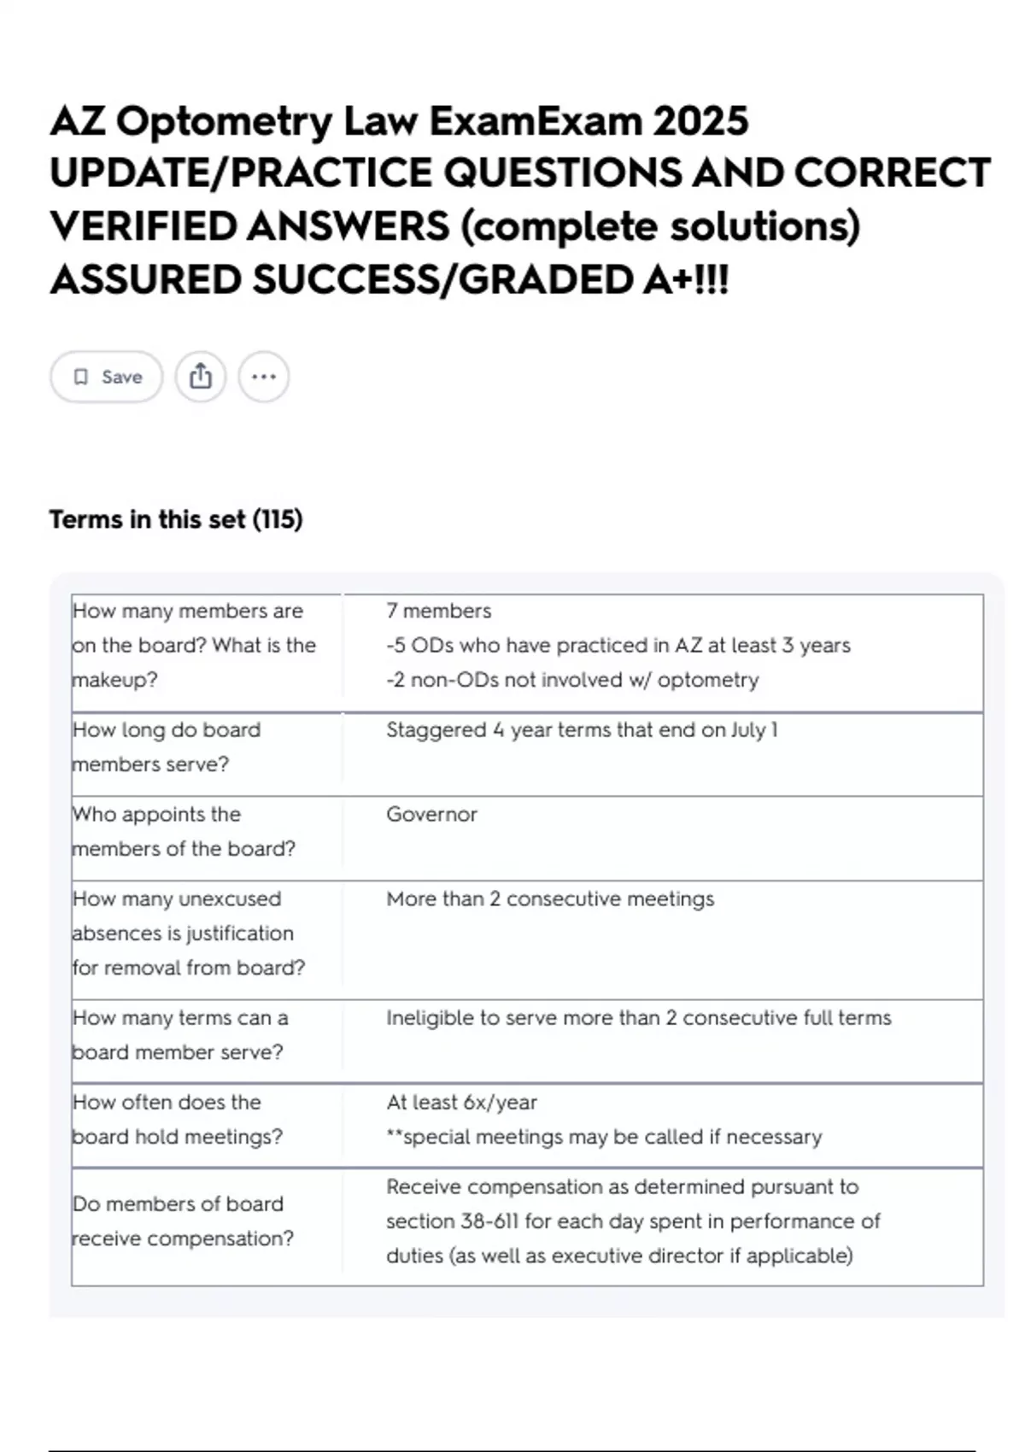Image resolution: width=1025 pixels, height=1452 pixels.
Task: Open the share icon button
Action: click(201, 377)
